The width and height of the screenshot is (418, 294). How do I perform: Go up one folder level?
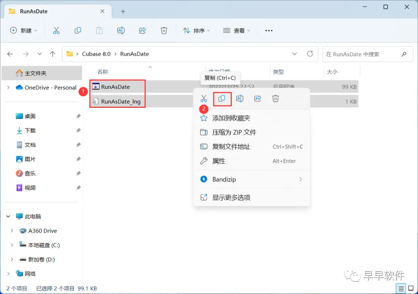(x=53, y=54)
